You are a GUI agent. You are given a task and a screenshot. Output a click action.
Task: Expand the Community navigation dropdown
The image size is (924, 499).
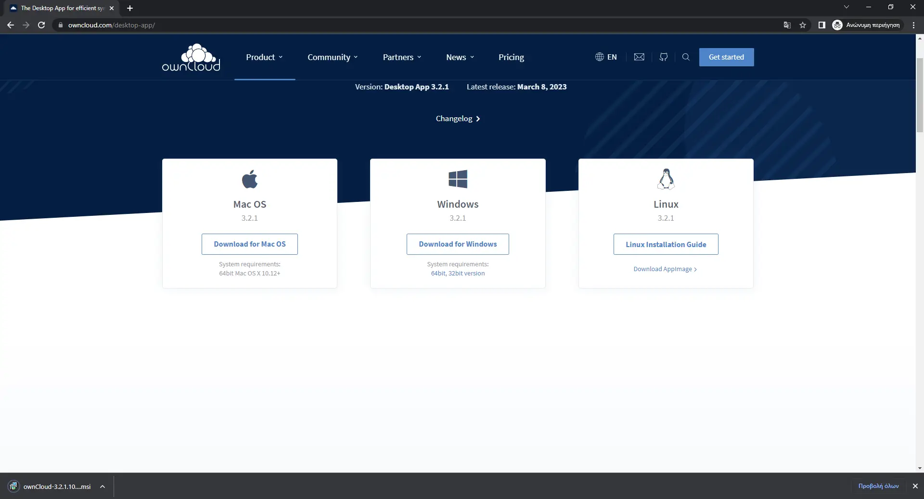coord(333,57)
